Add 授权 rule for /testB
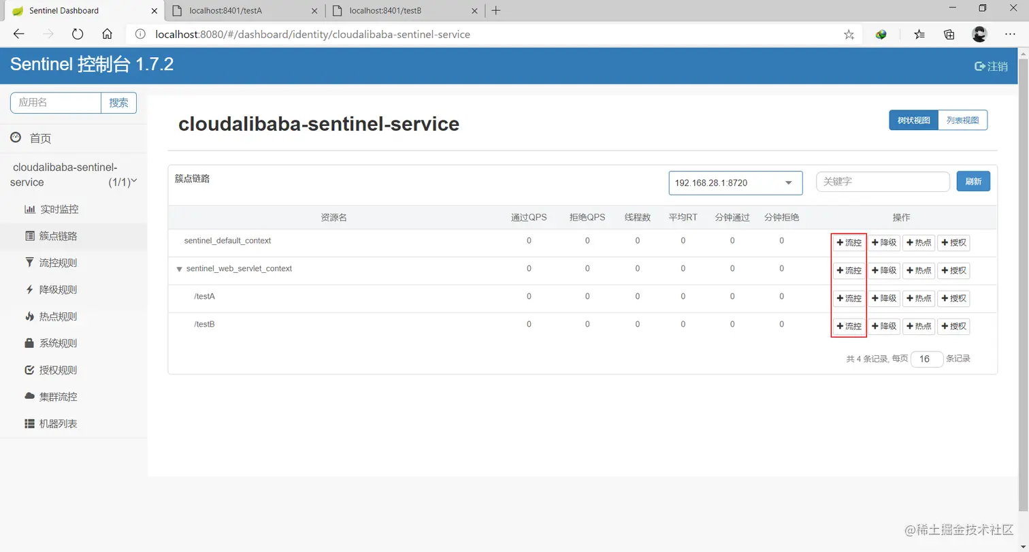The height and width of the screenshot is (552, 1029). tap(953, 326)
